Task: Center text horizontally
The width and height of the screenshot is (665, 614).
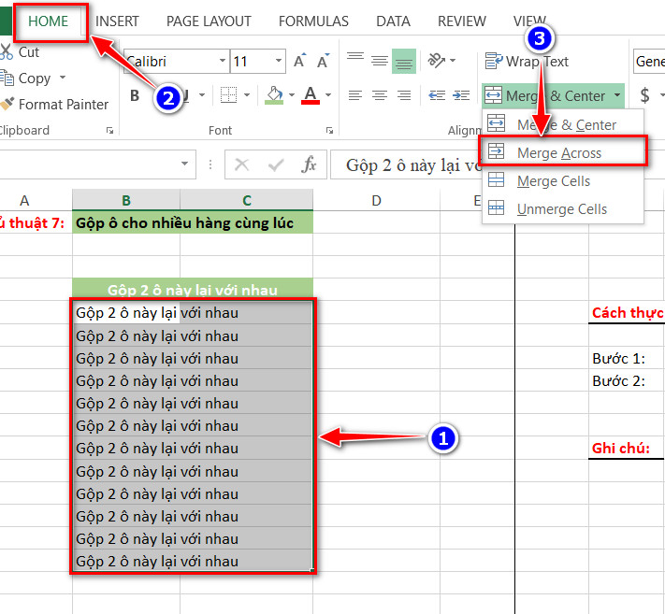Action: coord(380,95)
